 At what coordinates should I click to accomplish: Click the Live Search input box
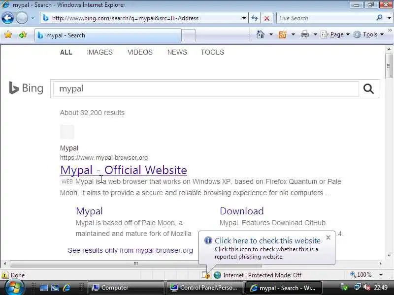(326, 18)
